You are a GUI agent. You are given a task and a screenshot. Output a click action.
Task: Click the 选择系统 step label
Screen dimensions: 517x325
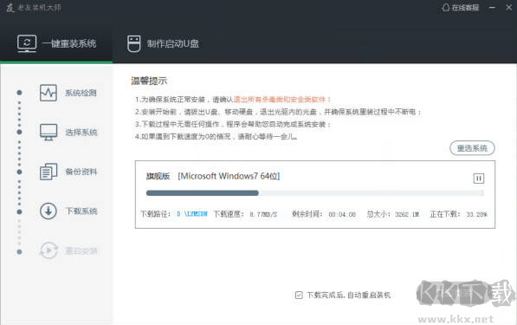(x=81, y=133)
